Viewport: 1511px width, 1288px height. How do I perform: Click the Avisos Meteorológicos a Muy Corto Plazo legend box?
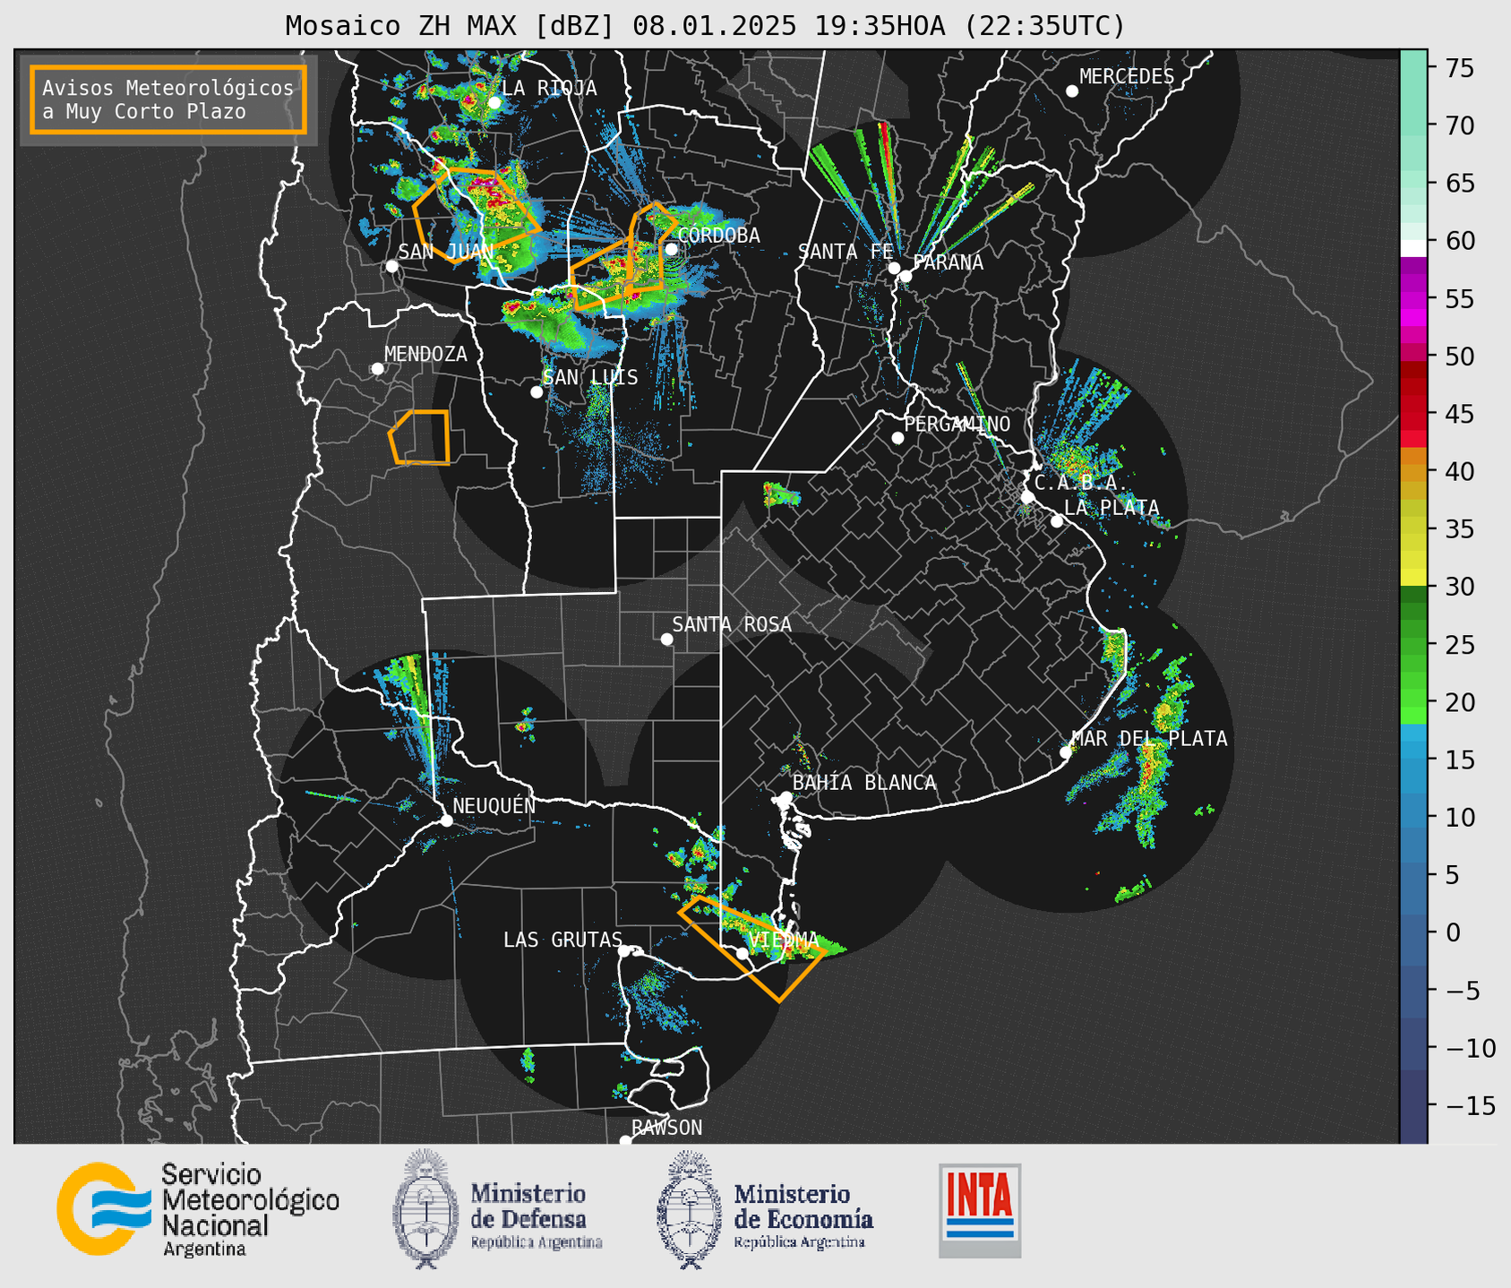[168, 99]
